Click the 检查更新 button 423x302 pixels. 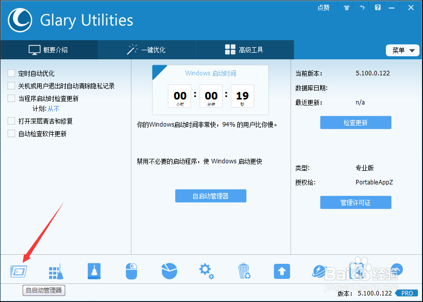coord(356,123)
